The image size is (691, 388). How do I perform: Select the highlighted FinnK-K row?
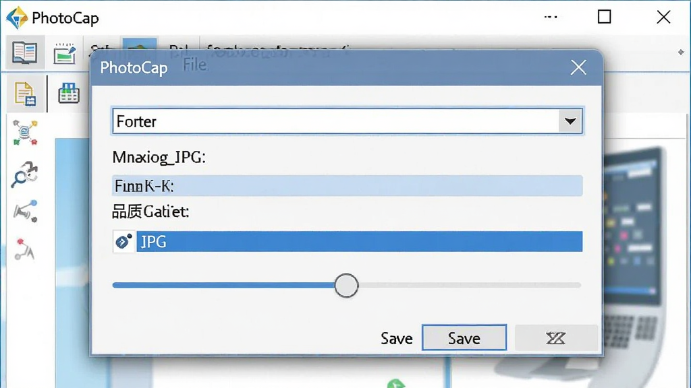coord(348,186)
